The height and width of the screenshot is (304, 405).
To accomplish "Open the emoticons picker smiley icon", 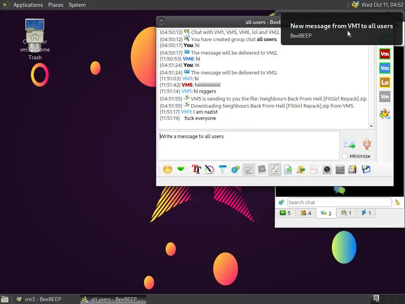I will [168, 169].
